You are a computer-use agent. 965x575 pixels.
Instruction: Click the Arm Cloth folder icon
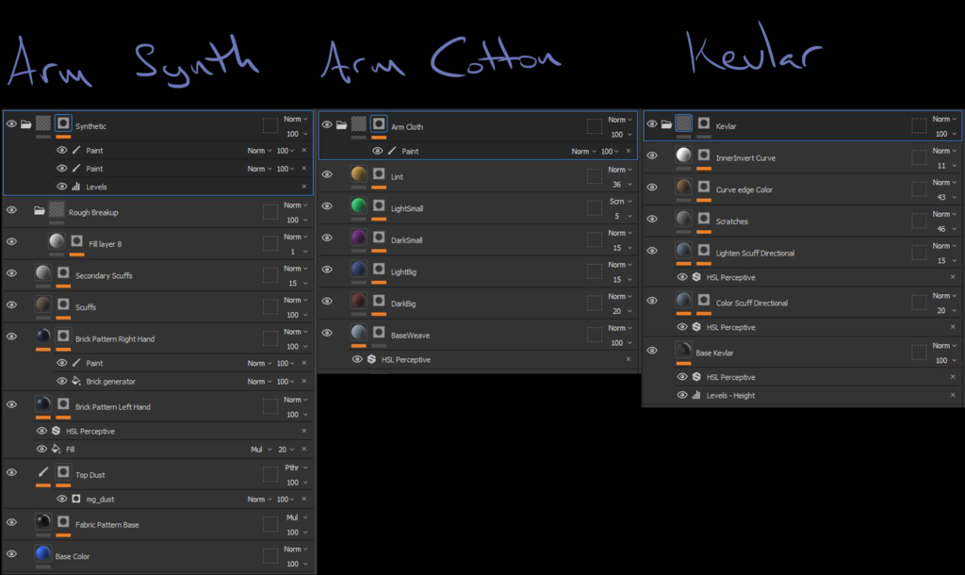(341, 125)
